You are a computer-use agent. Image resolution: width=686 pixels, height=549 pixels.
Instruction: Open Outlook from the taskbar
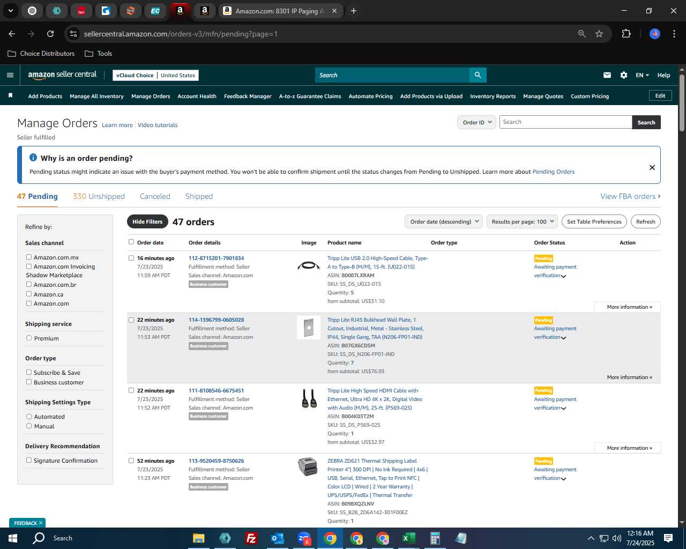(x=277, y=538)
